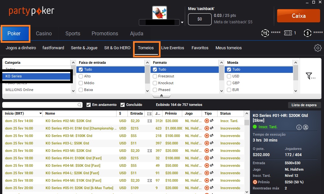This screenshot has width=324, height=194.
Task: Check the Baixa buy-in range checkbox
Action: click(81, 90)
